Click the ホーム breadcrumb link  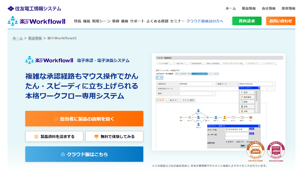click(x=18, y=38)
